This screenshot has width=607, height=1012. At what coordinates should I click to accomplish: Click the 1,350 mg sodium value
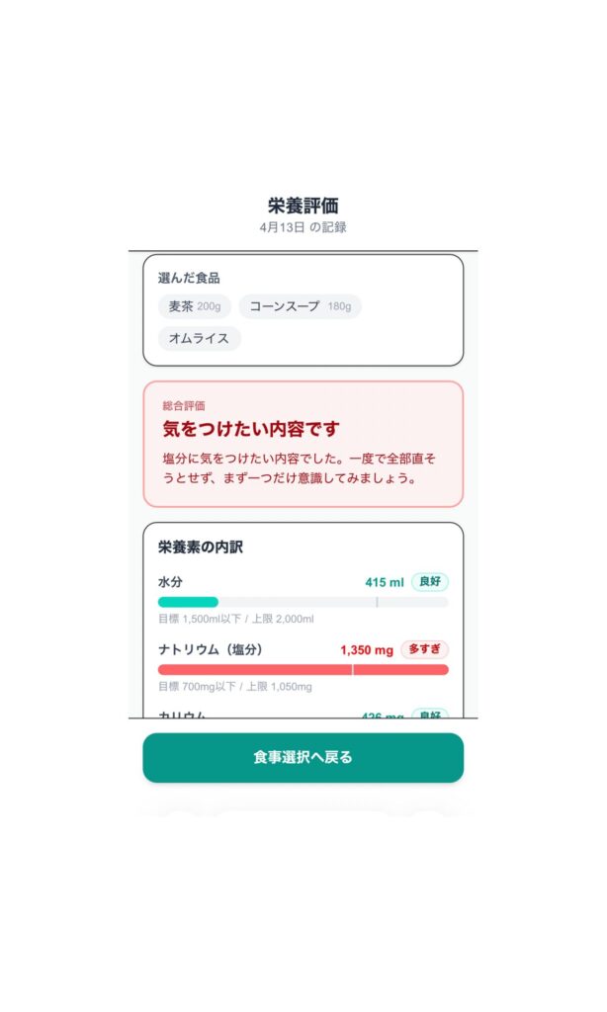click(x=366, y=650)
